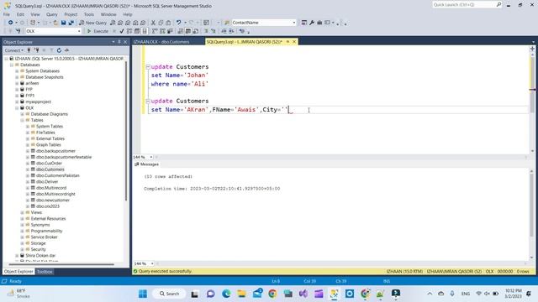Open the Connect dropdown in Object Explorer

14,50
